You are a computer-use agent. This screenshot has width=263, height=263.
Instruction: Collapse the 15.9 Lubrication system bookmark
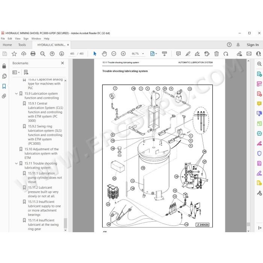pyautogui.click(x=16, y=94)
